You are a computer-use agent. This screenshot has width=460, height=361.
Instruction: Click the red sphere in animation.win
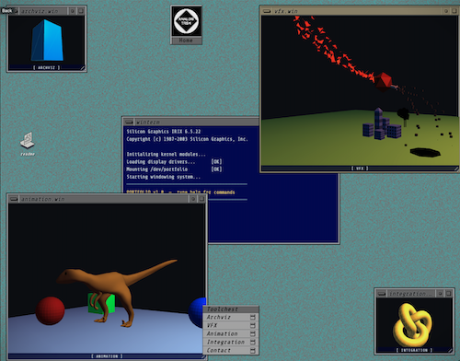pos(50,310)
